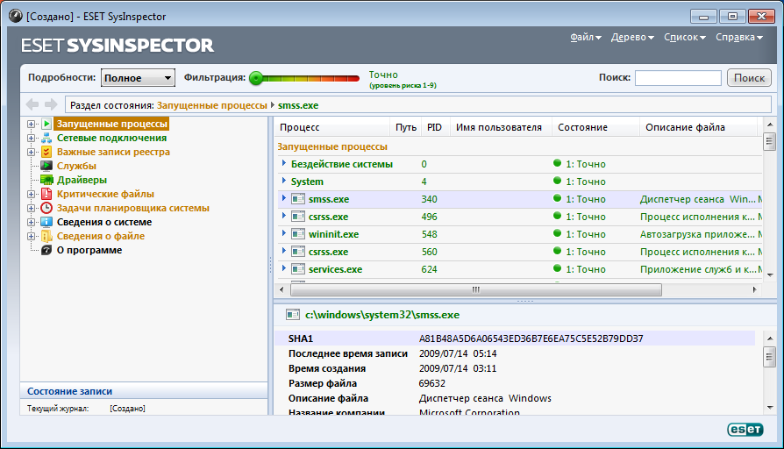Expand the Критические файлы tree node

click(32, 194)
